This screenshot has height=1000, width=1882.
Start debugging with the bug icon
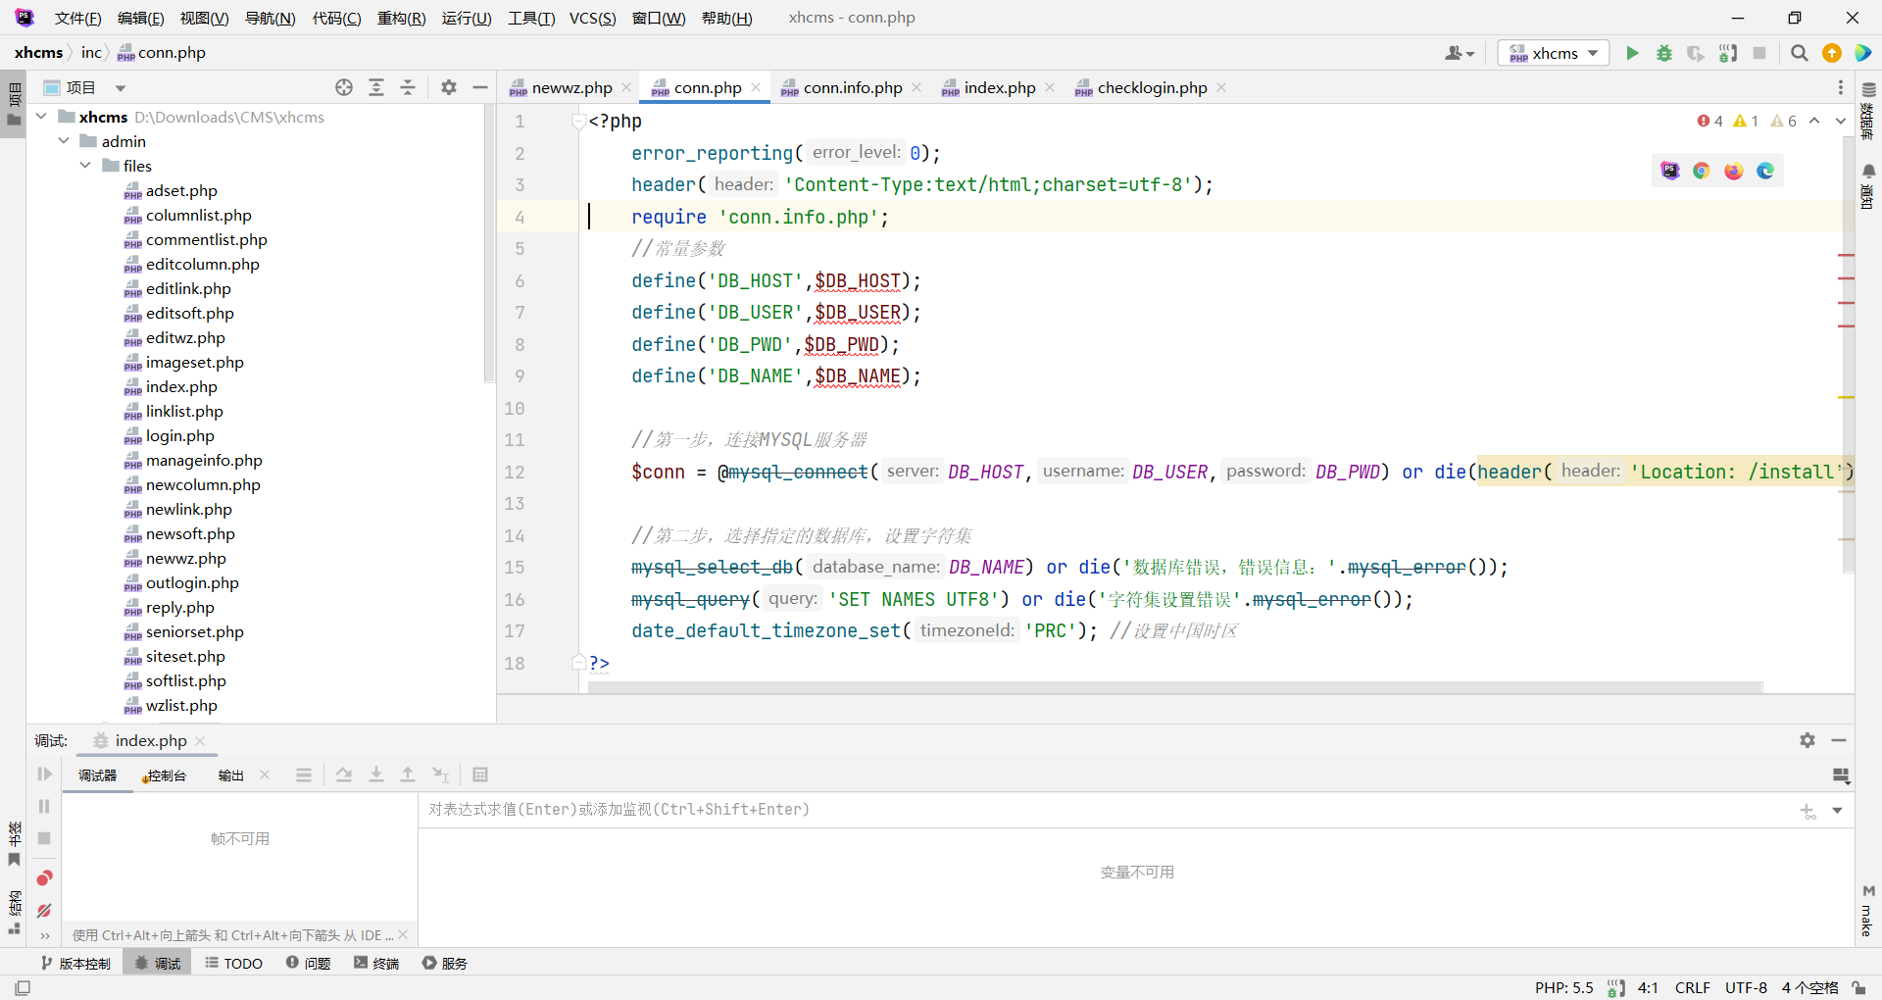[1663, 53]
